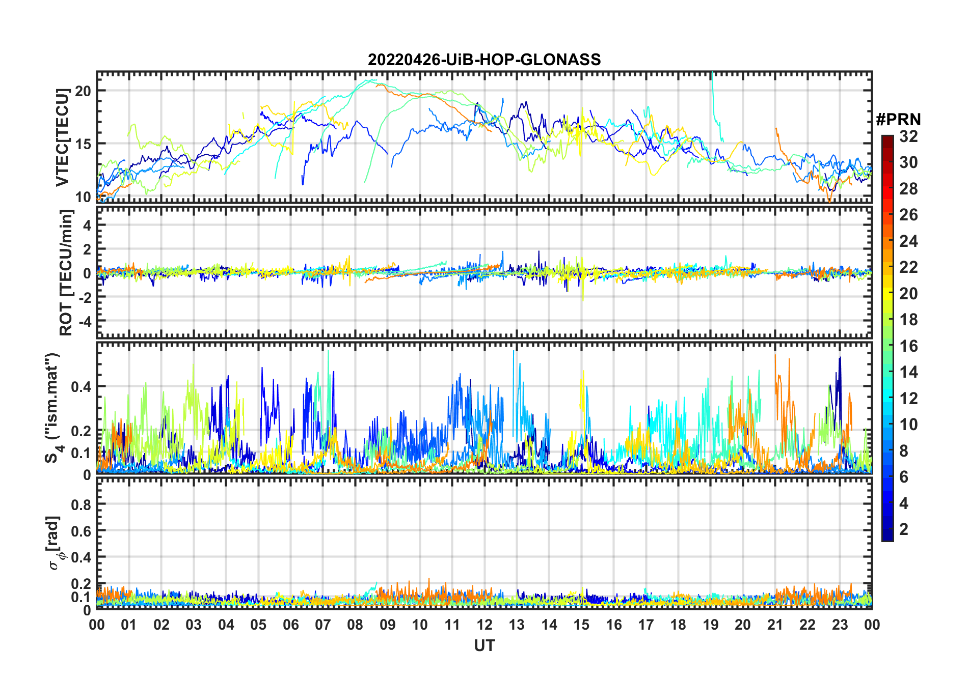Image resolution: width=969 pixels, height=677 pixels.
Task: Select the 30 label on the PRN colorbar
Action: click(x=908, y=162)
